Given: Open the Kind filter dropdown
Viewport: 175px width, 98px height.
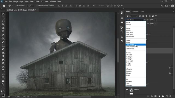Looking at the screenshot, I should 132,16.
